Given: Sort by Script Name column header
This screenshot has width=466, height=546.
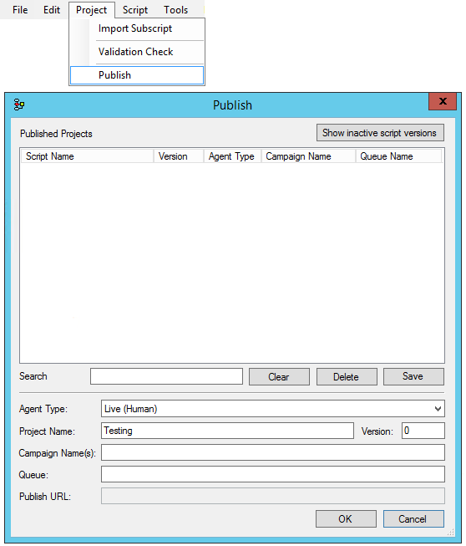Looking at the screenshot, I should [x=88, y=156].
